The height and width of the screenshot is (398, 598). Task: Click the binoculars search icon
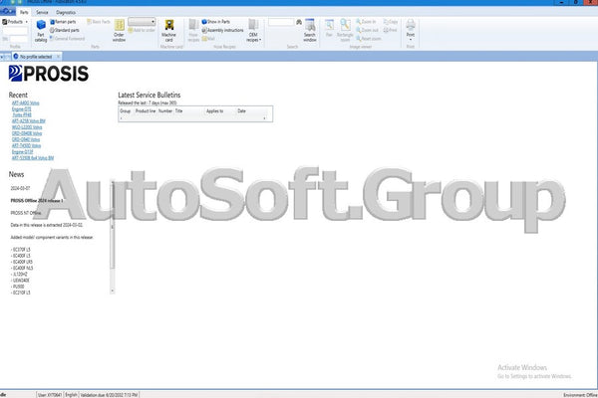[x=299, y=23]
